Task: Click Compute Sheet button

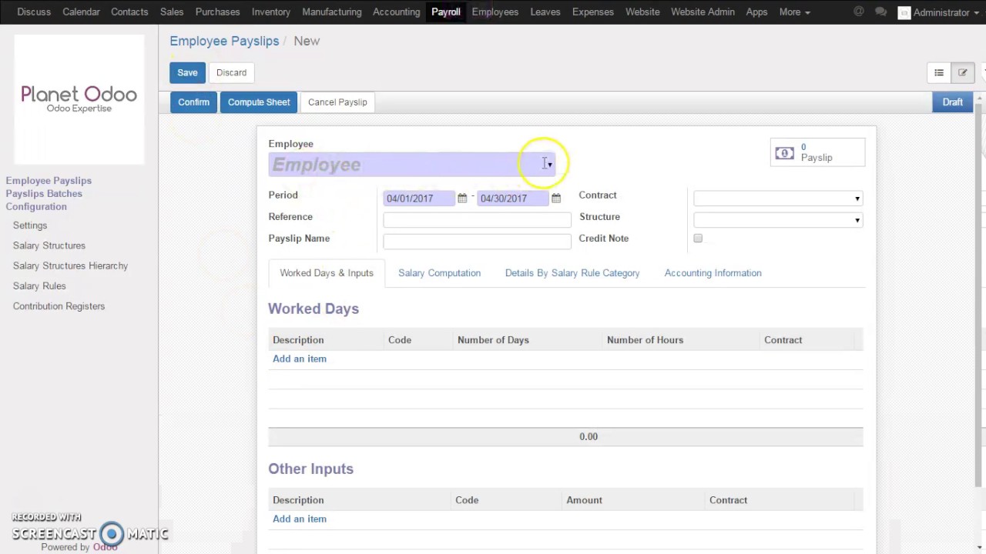Action: click(259, 102)
